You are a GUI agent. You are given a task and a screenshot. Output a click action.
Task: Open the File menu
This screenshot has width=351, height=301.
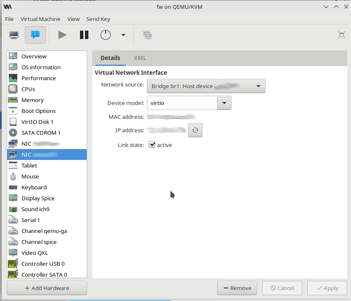point(9,19)
